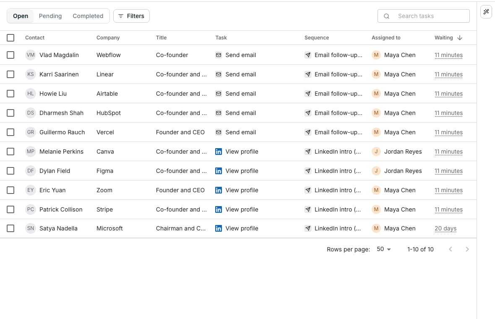Click the sequence paper-plane icon in Vlad Magdalin's row
The width and height of the screenshot is (495, 319).
[308, 55]
